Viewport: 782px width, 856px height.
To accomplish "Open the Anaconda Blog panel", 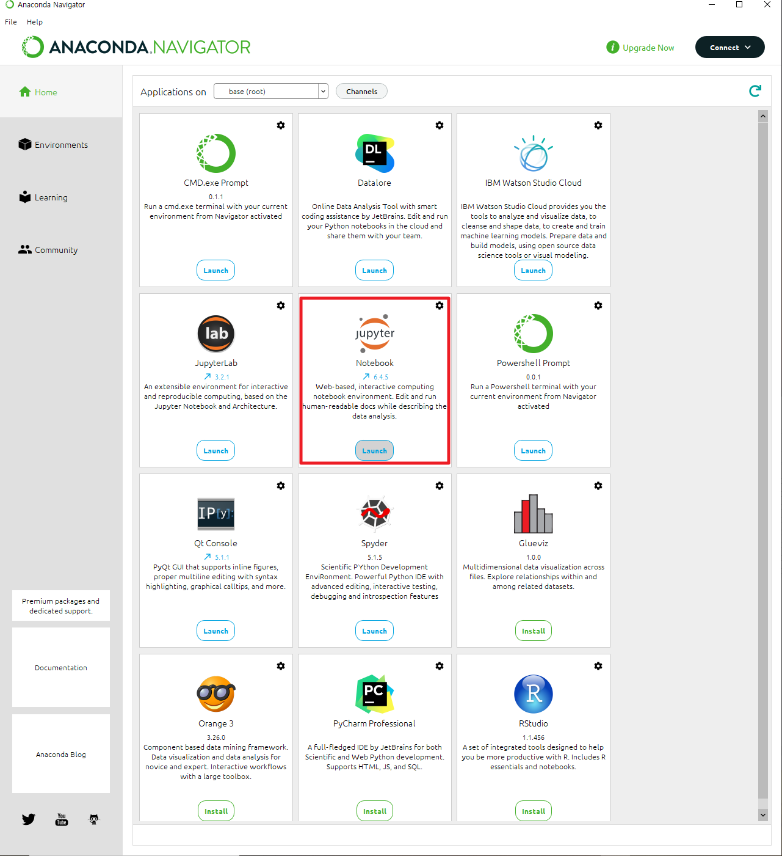I will tap(61, 754).
